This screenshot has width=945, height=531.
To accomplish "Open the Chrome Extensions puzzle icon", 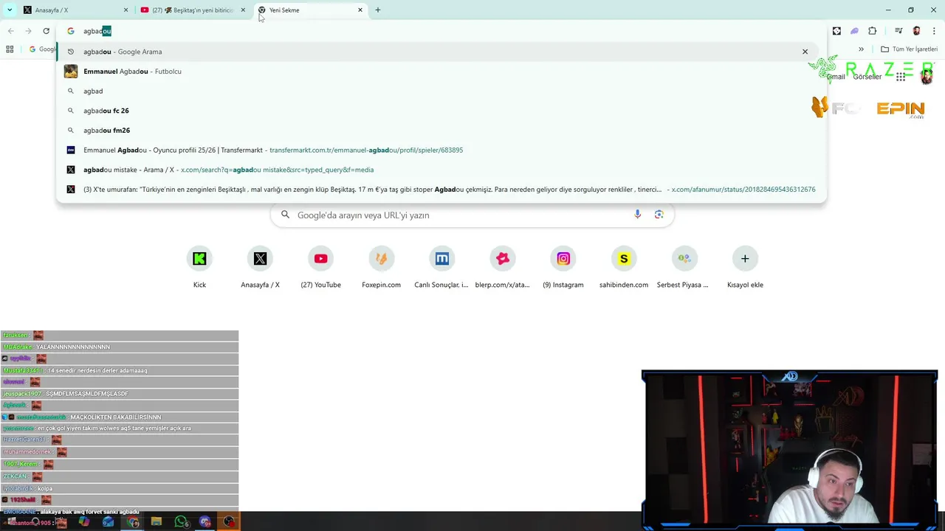I will (x=872, y=31).
